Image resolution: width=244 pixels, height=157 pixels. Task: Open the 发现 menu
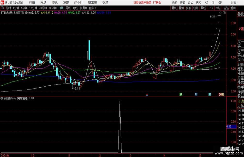click(66, 3)
